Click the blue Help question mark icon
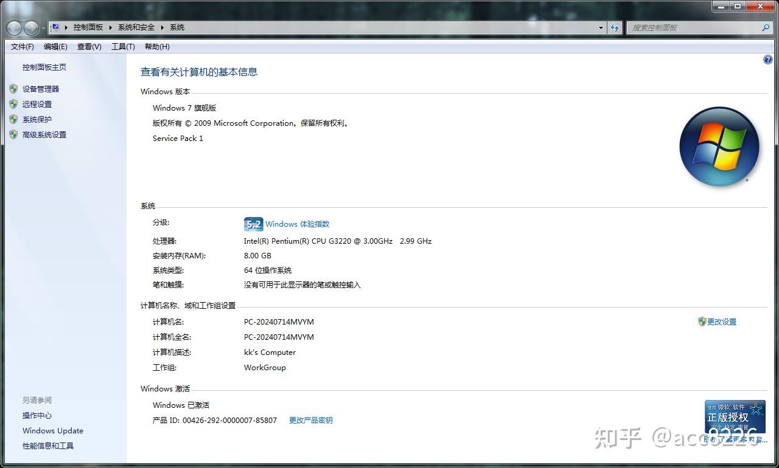Viewport: 779px width, 468px height. (767, 59)
